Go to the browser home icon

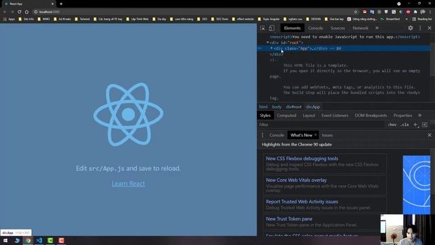point(27,12)
